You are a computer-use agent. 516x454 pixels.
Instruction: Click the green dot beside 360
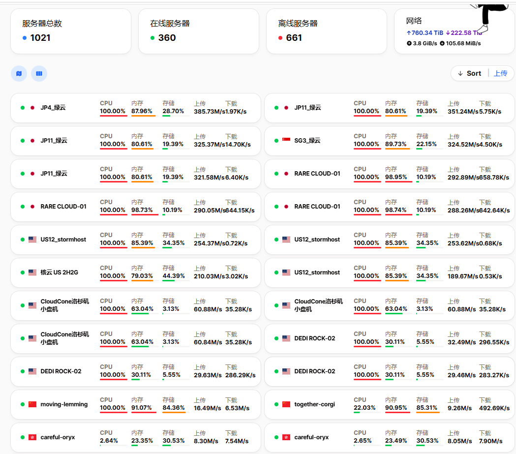(152, 38)
